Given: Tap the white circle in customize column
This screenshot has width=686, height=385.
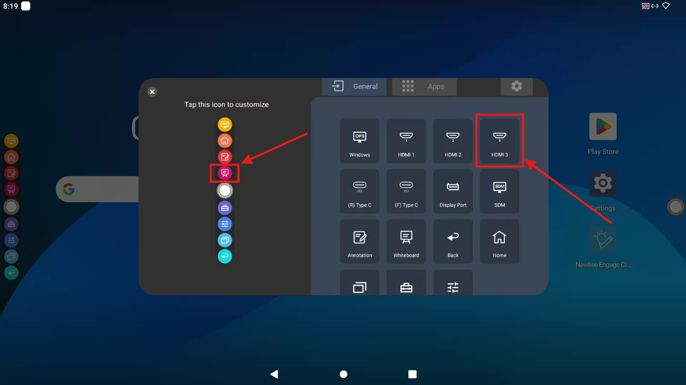Looking at the screenshot, I should tap(225, 190).
